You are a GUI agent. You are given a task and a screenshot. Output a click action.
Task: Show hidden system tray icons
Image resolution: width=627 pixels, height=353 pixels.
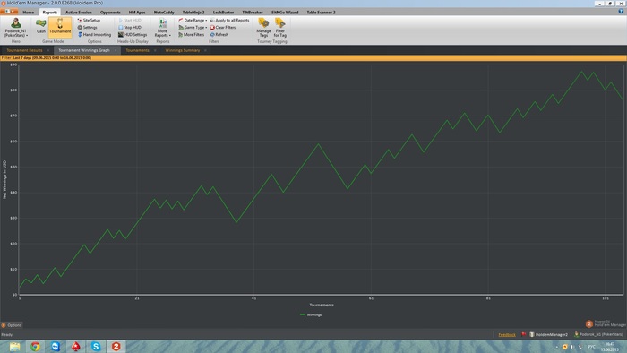coord(556,347)
